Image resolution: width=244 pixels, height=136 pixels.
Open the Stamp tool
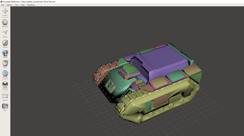click(5, 53)
